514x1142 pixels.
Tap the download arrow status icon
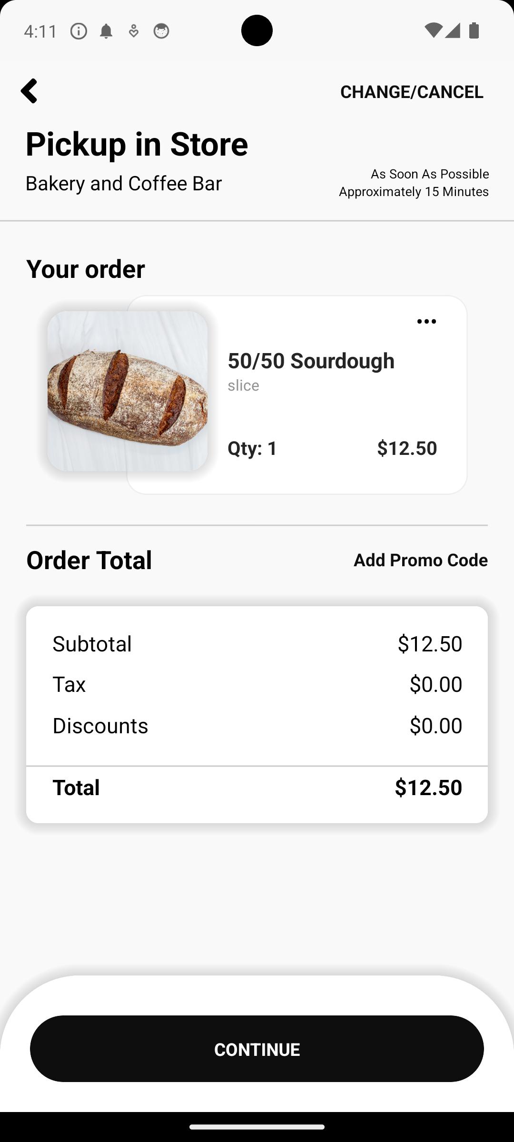coord(134,31)
